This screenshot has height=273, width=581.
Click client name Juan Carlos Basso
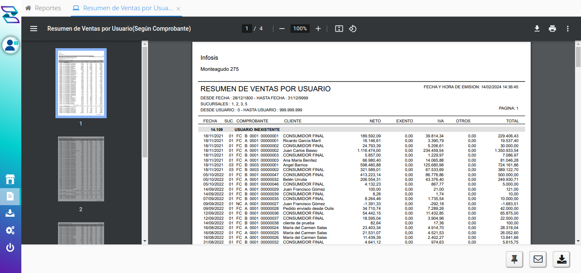click(300, 151)
